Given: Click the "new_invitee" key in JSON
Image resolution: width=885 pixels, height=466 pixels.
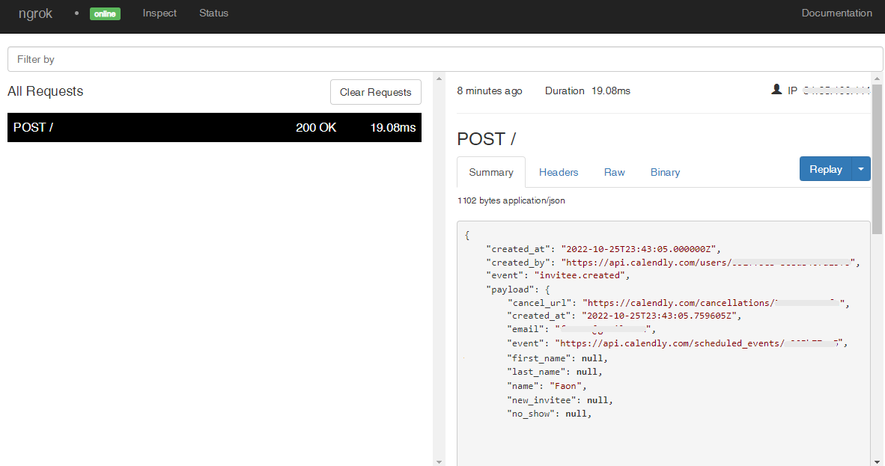Looking at the screenshot, I should (542, 400).
